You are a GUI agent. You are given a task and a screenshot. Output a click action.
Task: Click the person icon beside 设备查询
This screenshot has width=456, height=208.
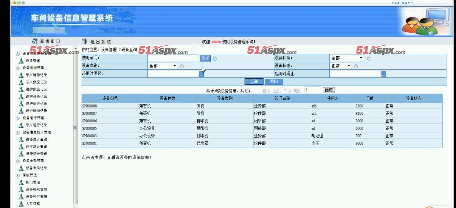point(21,61)
